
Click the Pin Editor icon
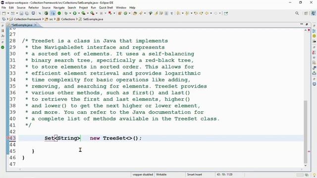[226, 13]
